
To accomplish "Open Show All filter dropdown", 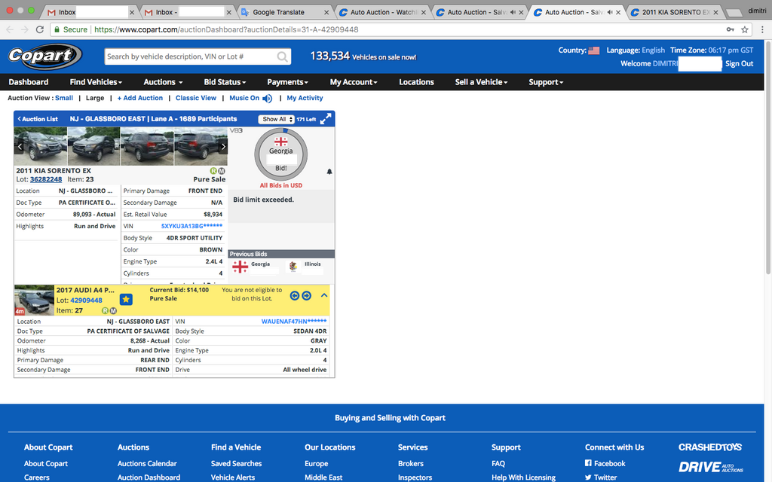I will (x=276, y=119).
